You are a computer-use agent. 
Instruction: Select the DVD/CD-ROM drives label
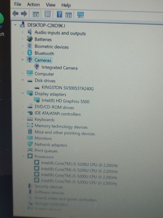(x=54, y=107)
